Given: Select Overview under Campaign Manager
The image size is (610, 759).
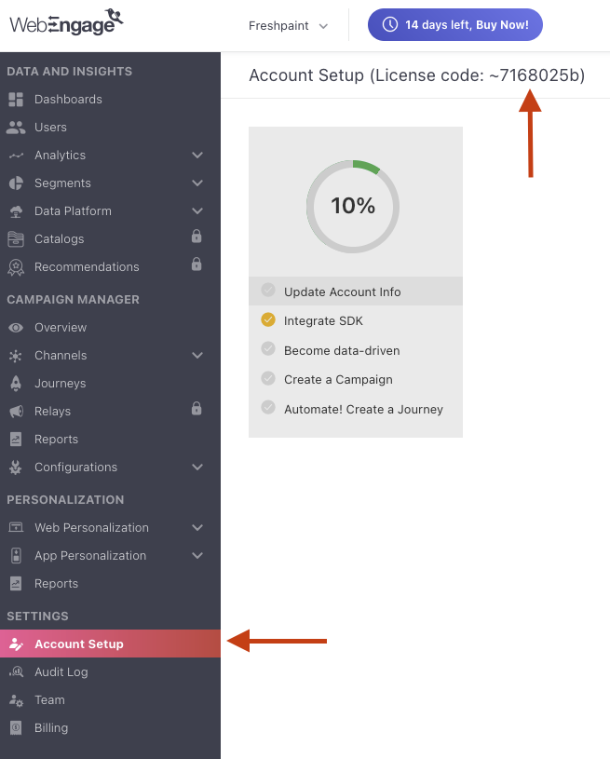Looking at the screenshot, I should click(61, 328).
